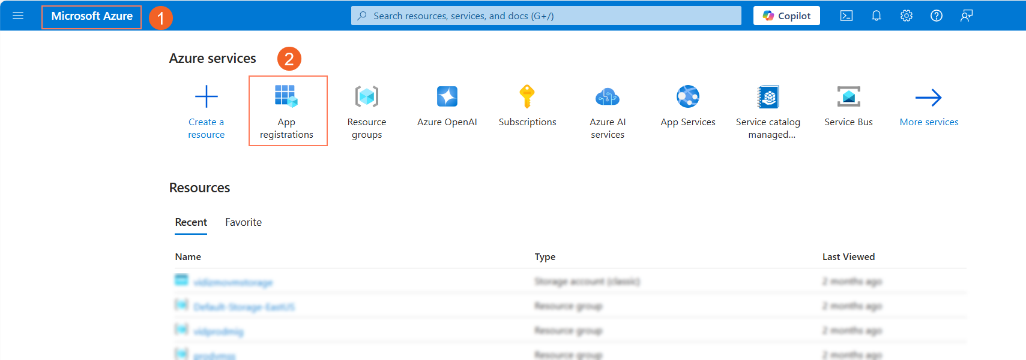The height and width of the screenshot is (360, 1026).
Task: Click the Microsoft Azure home link
Action: click(x=92, y=16)
